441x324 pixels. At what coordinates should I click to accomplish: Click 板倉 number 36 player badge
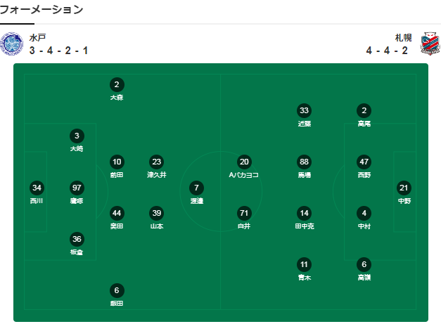point(77,239)
